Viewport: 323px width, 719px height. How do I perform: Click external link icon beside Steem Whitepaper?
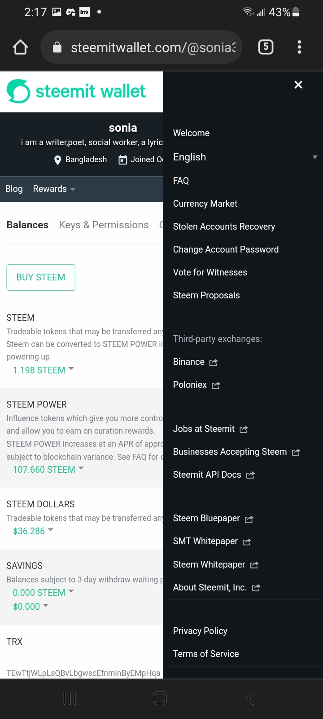[254, 565]
